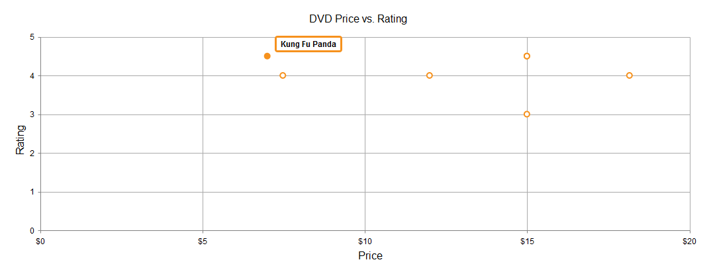The width and height of the screenshot is (711, 266).
Task: Select the point at $15 with rating 4.5
Action: click(x=527, y=56)
